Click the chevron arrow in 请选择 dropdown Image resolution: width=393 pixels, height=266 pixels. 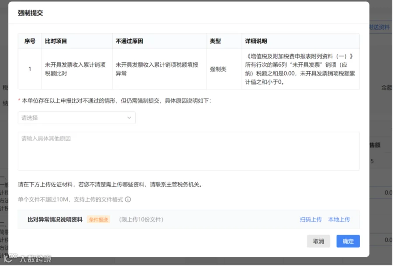129,118
